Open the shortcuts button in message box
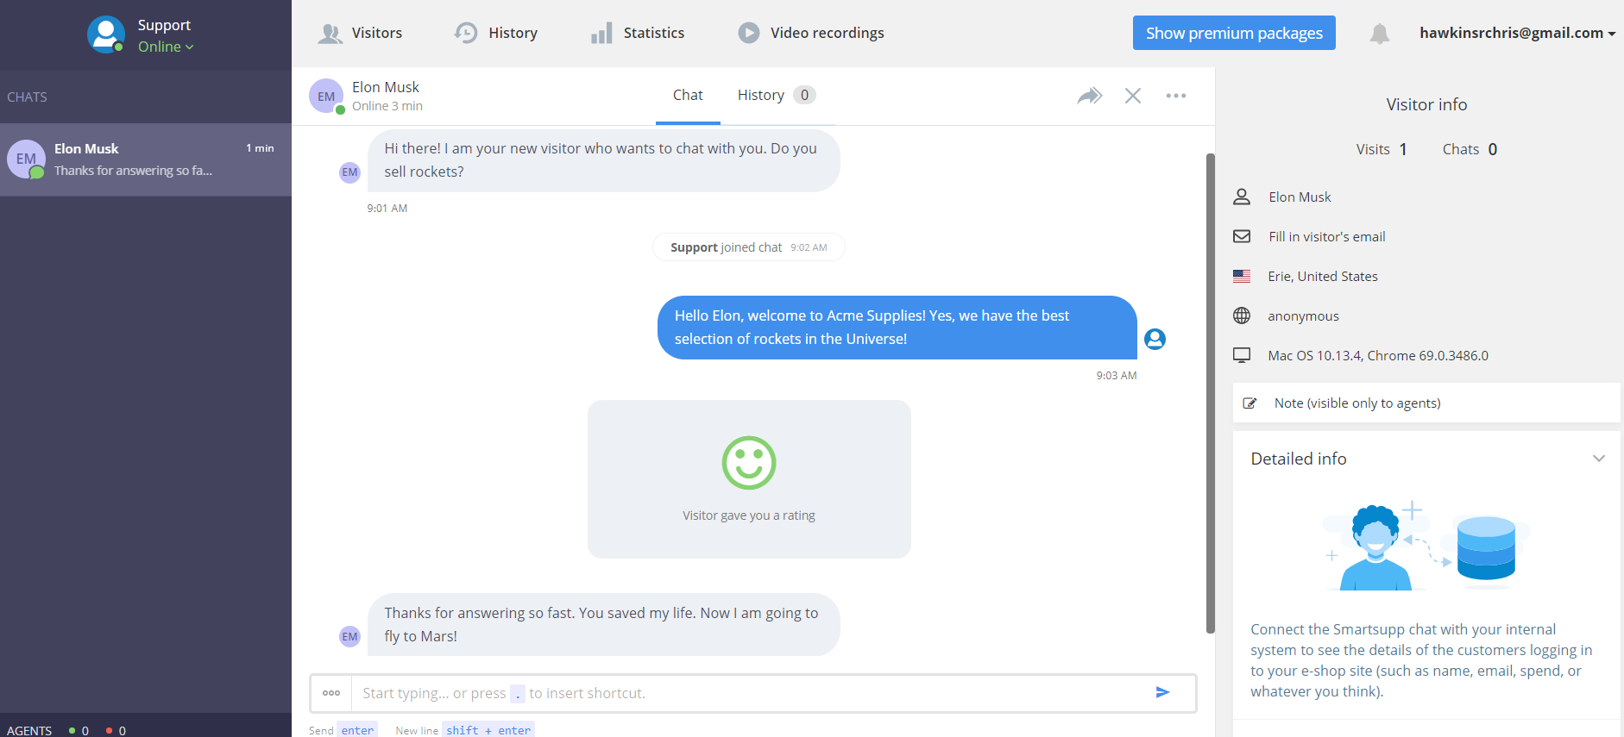Viewport: 1624px width, 737px height. [x=331, y=693]
